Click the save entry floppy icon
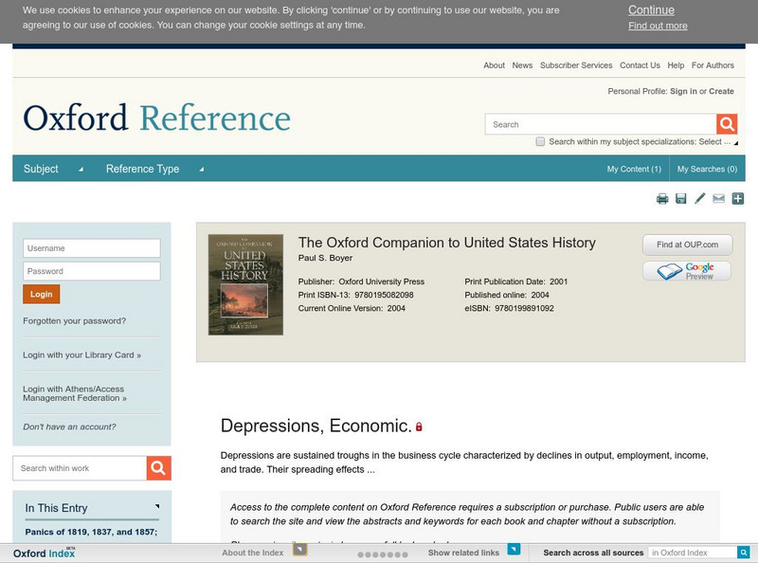The image size is (758, 563). click(x=680, y=198)
